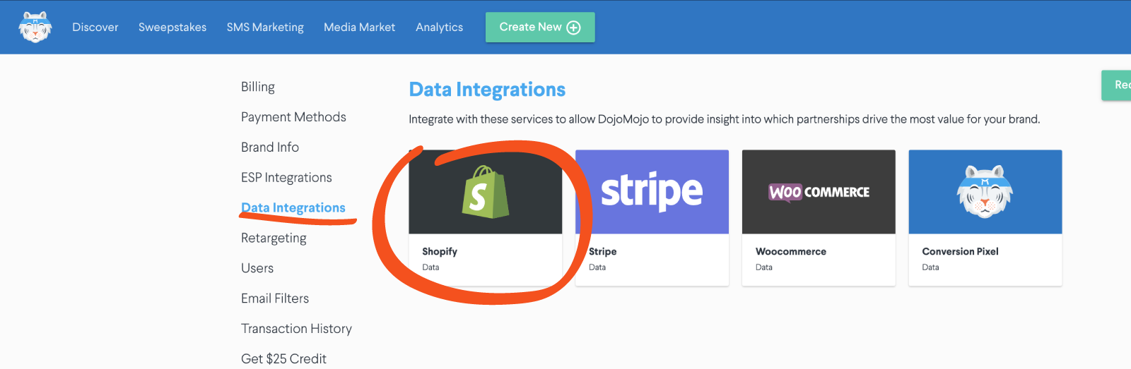The height and width of the screenshot is (369, 1131).
Task: Click the WooCommerce logo card image
Action: 819,192
